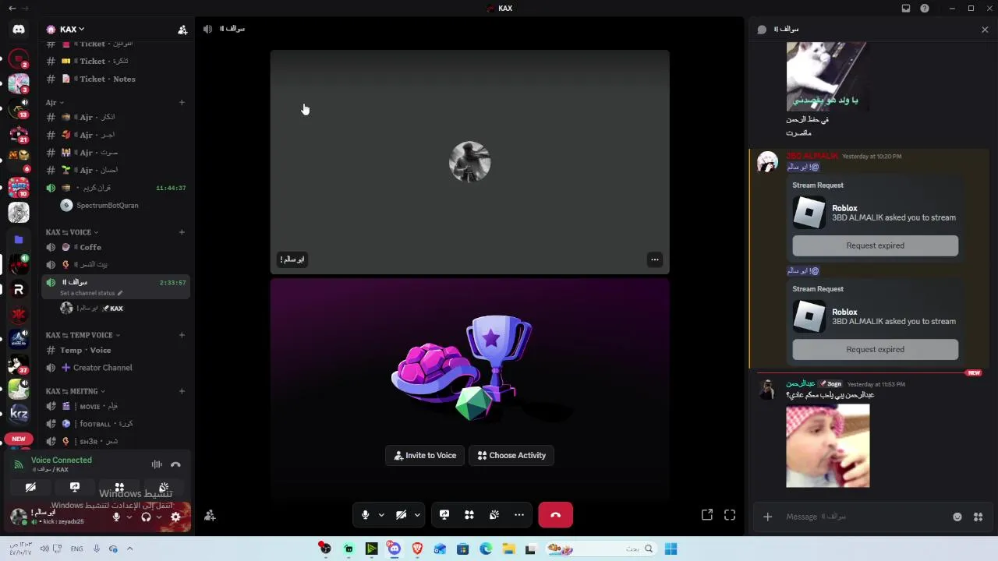Join the FOOTBALL voice channel
The image size is (998, 561).
tap(116, 424)
